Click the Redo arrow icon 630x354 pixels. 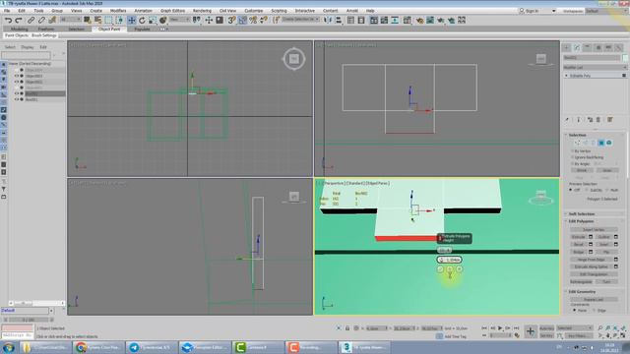[19, 20]
